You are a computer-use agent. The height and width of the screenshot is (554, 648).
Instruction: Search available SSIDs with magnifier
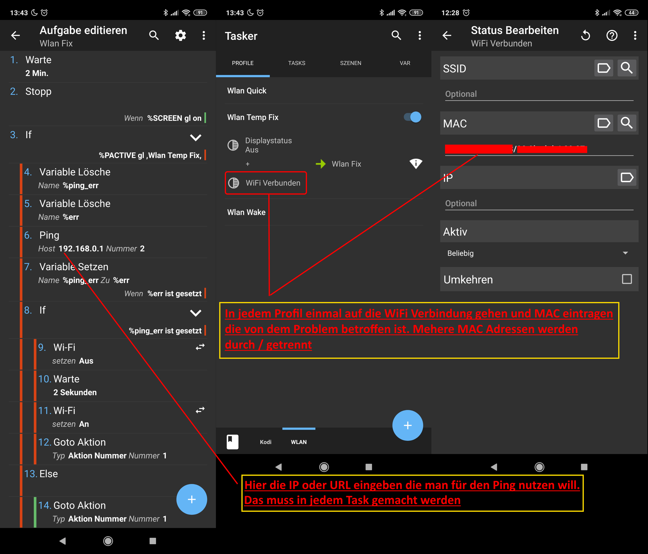[627, 68]
